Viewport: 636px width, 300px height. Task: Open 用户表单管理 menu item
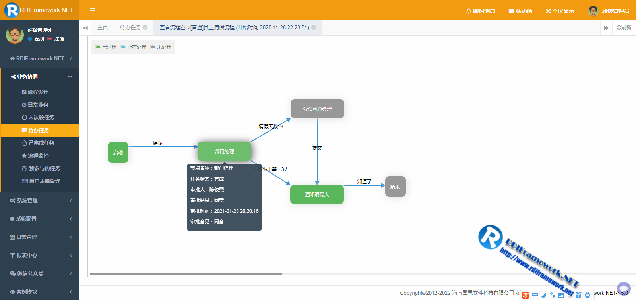tap(41, 181)
